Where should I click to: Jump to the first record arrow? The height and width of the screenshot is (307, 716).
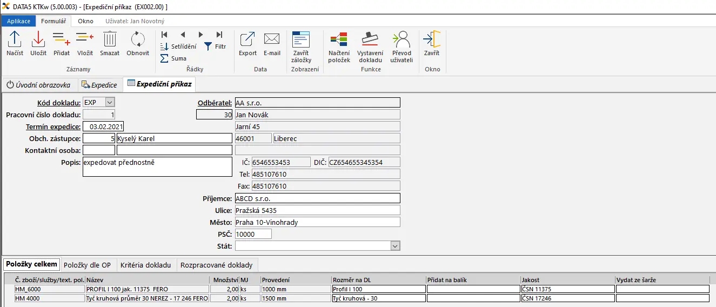(164, 35)
